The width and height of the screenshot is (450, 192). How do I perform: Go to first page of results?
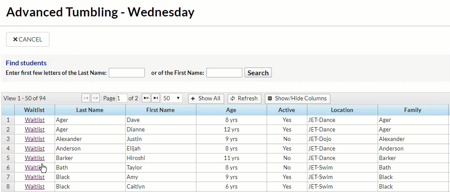click(x=86, y=99)
